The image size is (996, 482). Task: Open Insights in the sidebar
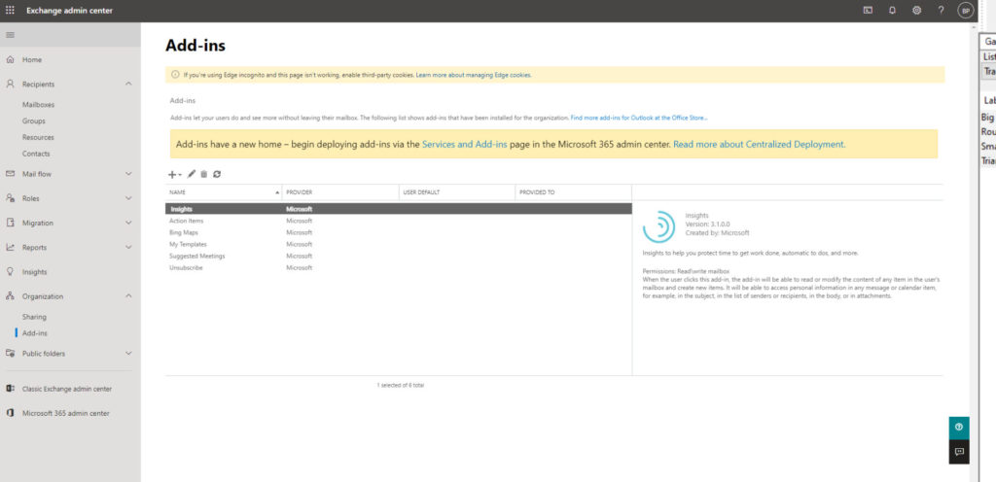pos(34,272)
